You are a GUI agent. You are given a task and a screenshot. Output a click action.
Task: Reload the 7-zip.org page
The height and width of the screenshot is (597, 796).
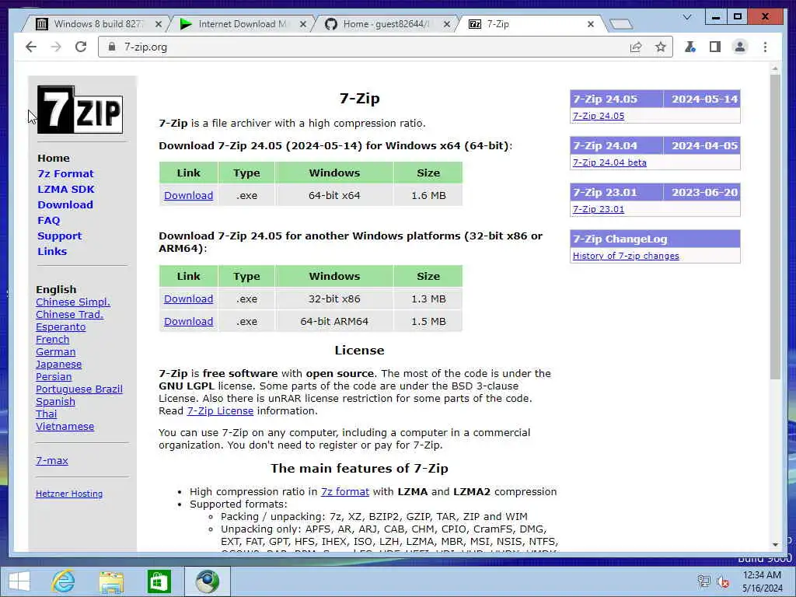pyautogui.click(x=81, y=47)
